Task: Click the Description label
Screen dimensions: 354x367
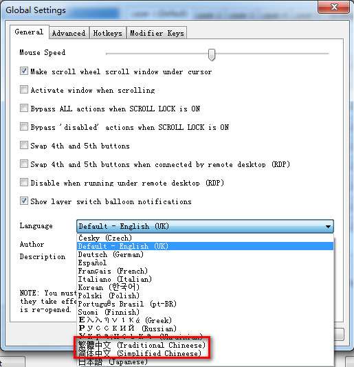Action: point(43,257)
